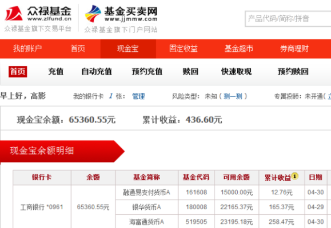
Task: Open the 预约充值 sub-menu item
Action: 147,72
